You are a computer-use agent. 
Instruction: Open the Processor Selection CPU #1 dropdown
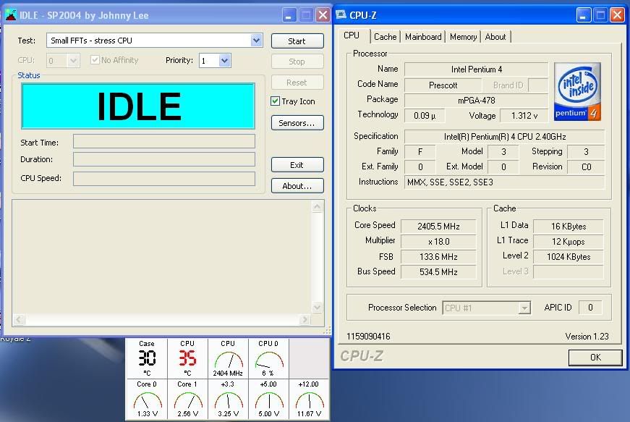[x=524, y=308]
